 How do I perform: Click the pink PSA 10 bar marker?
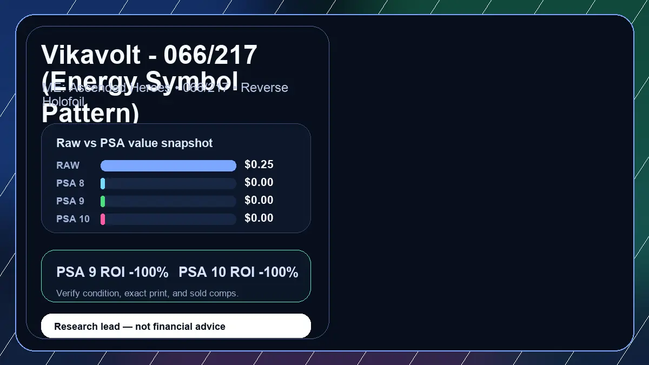point(103,219)
